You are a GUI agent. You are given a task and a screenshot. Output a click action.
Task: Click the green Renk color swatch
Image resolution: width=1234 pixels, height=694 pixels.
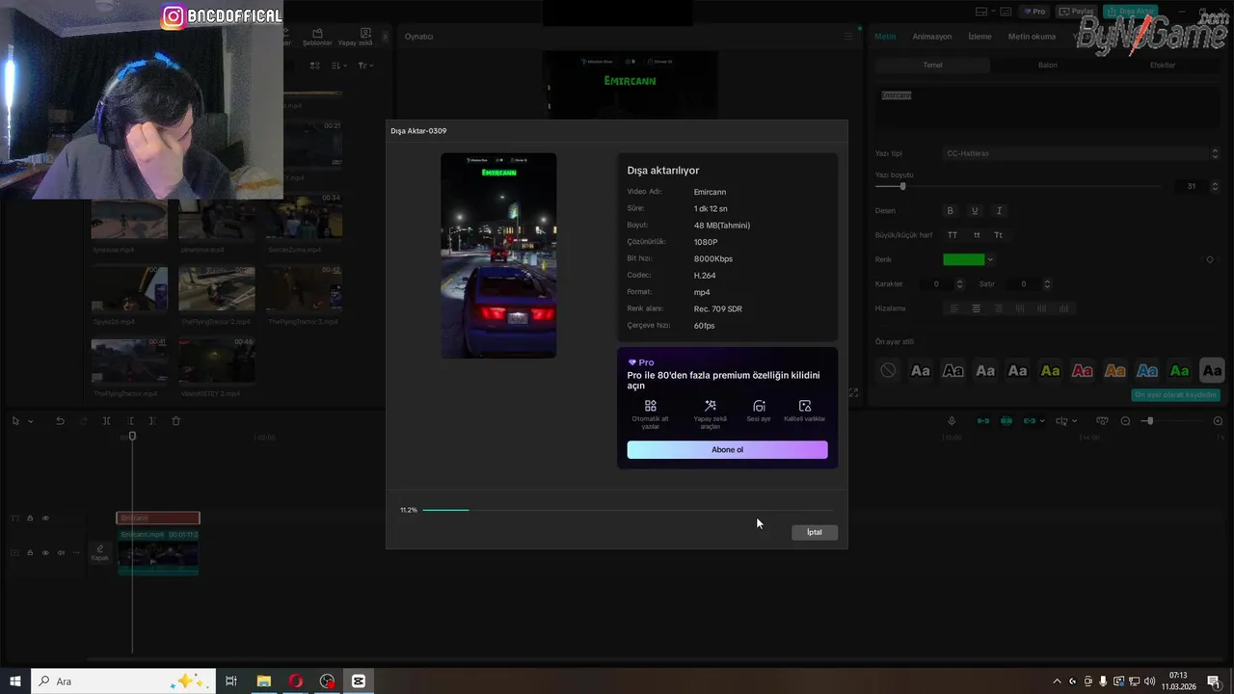tap(963, 259)
